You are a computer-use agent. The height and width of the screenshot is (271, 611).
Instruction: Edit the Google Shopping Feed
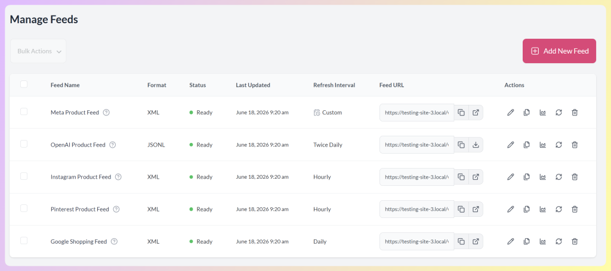(x=511, y=241)
